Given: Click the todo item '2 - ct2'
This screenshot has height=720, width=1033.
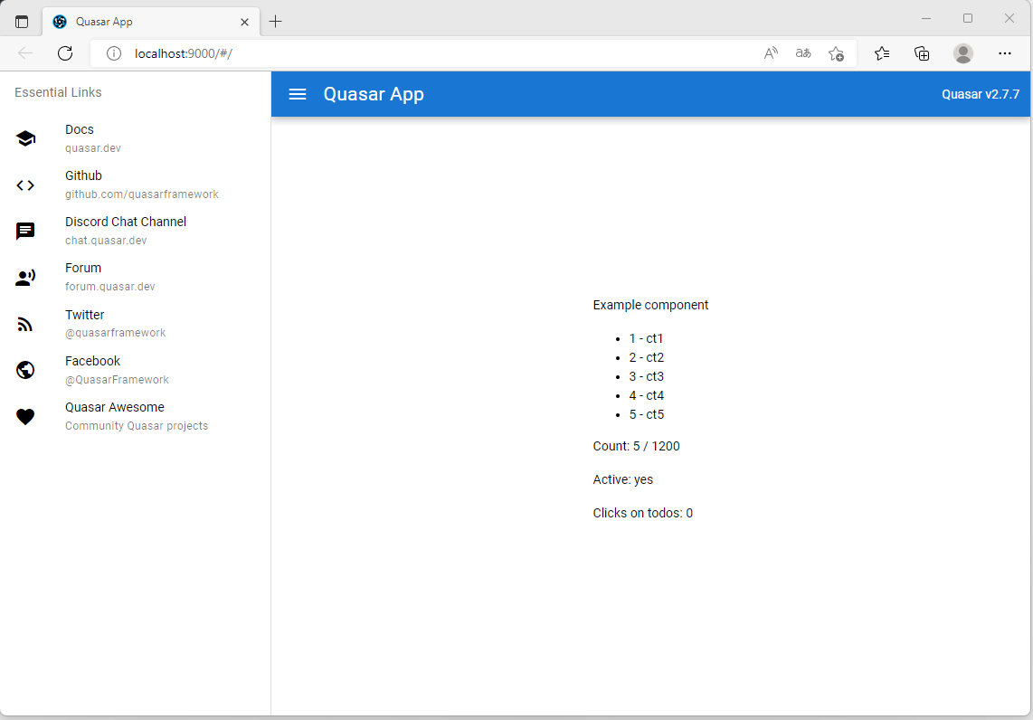Looking at the screenshot, I should tap(646, 357).
